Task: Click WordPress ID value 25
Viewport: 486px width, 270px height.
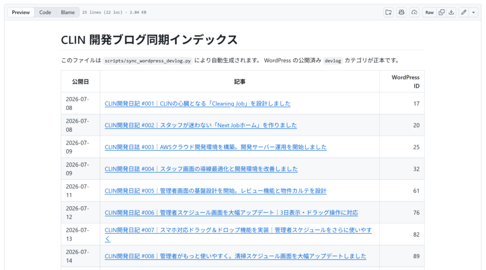Action: point(416,147)
